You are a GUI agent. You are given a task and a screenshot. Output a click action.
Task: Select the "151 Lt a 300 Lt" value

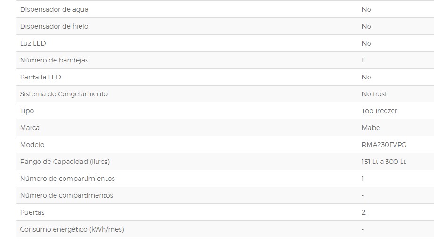384,162
